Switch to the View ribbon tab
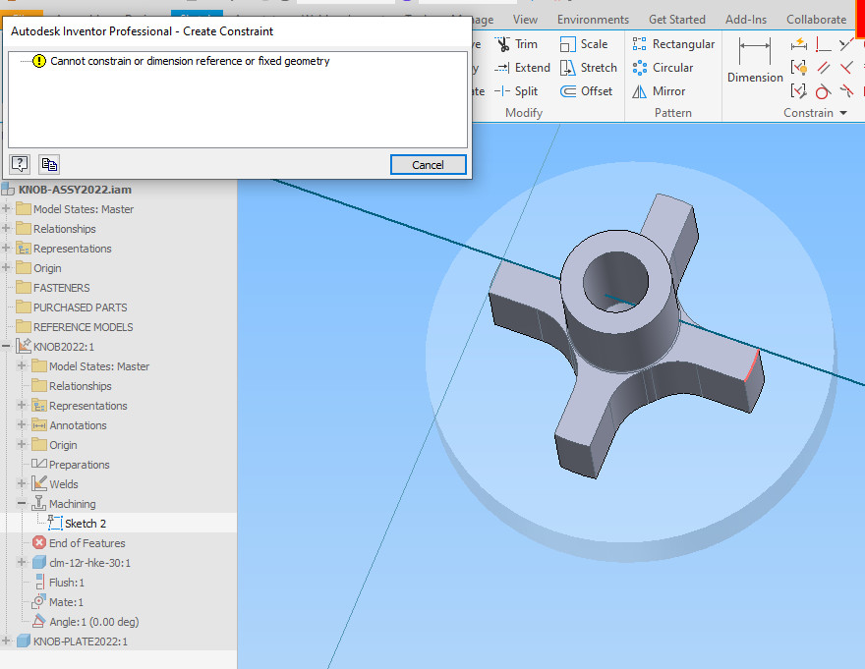This screenshot has height=669, width=865. tap(525, 19)
